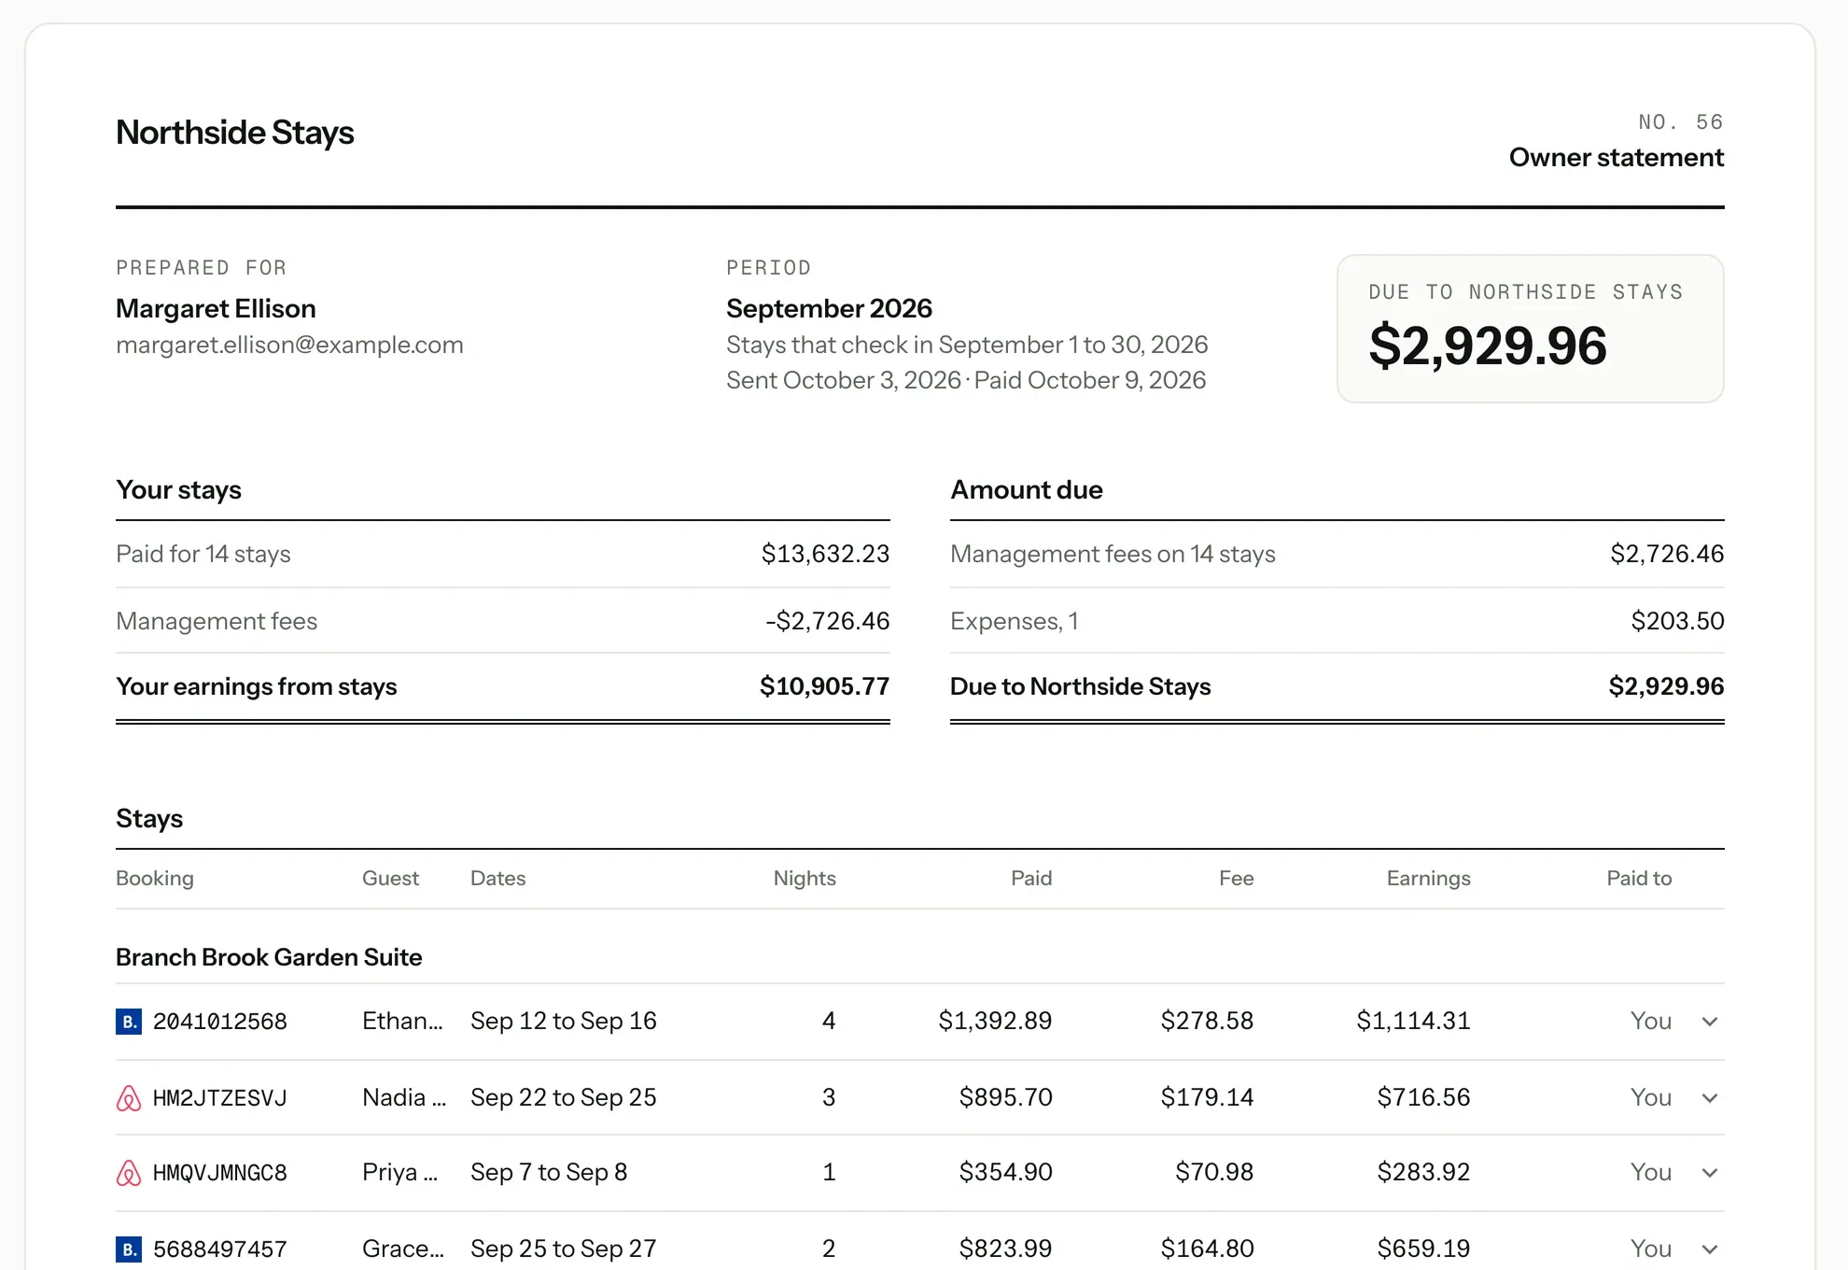Click Sep 22 to Sep 25 dates

pos(564,1098)
